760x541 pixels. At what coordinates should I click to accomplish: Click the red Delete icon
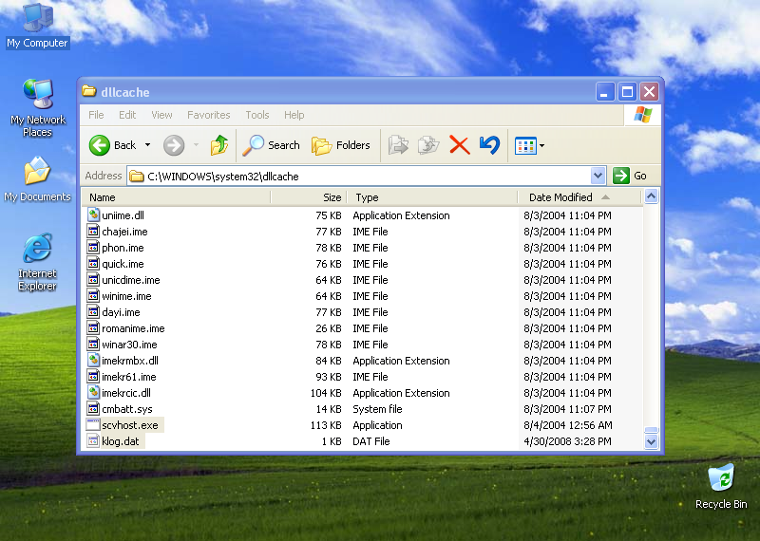point(460,145)
